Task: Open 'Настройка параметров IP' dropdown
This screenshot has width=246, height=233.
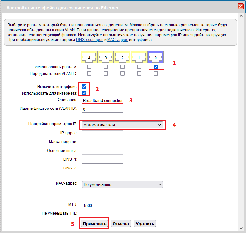Action: 122,125
